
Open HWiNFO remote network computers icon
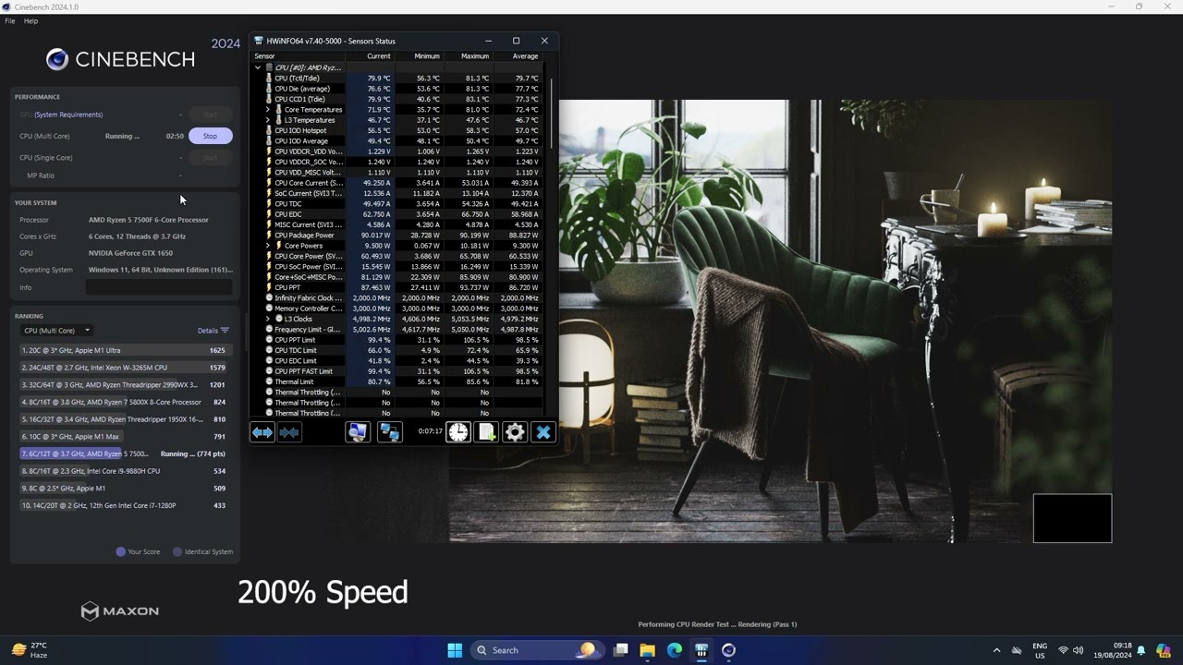[x=389, y=432]
